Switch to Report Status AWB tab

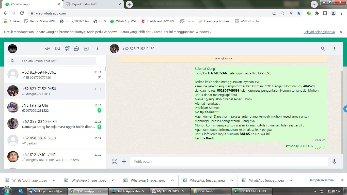coord(93,4)
